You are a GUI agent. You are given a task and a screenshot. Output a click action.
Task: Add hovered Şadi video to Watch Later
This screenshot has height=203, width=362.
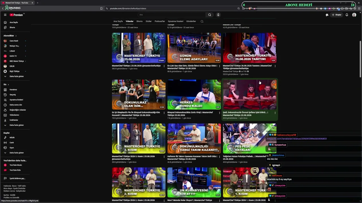pyautogui.click(x=274, y=82)
